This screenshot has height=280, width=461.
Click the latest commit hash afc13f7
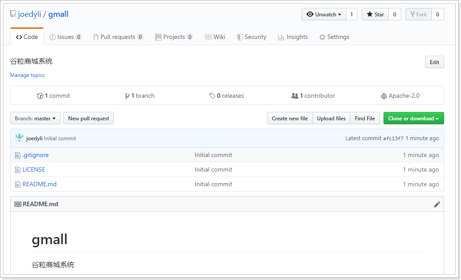pyautogui.click(x=393, y=138)
